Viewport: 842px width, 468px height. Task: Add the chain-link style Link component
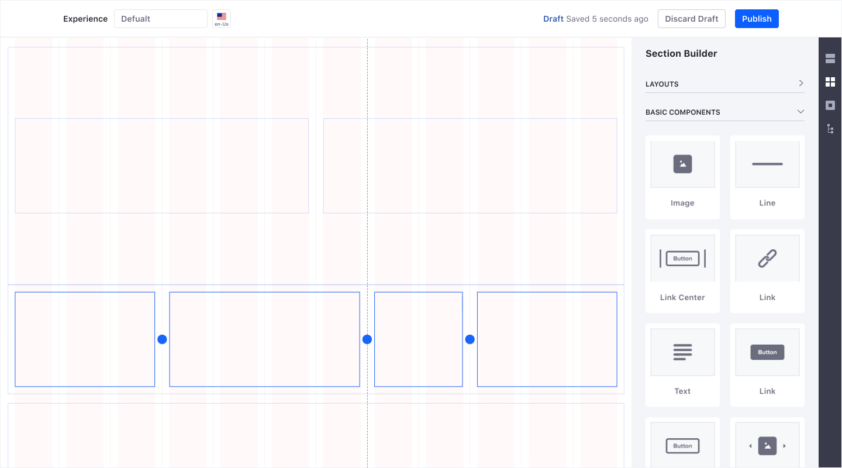point(767,269)
